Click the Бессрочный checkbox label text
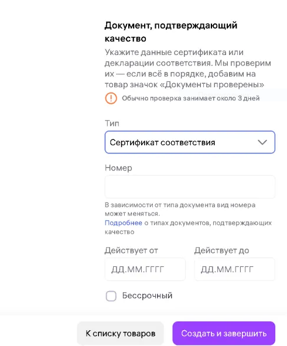This screenshot has width=287, height=346. (x=147, y=296)
